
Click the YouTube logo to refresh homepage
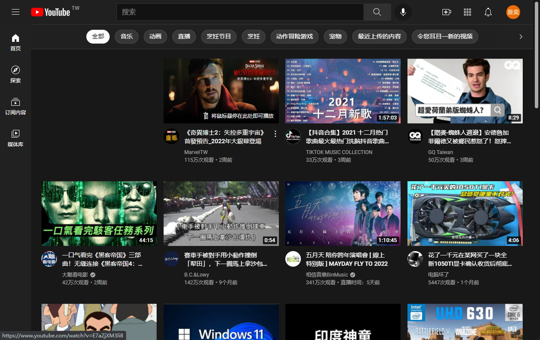(x=50, y=12)
